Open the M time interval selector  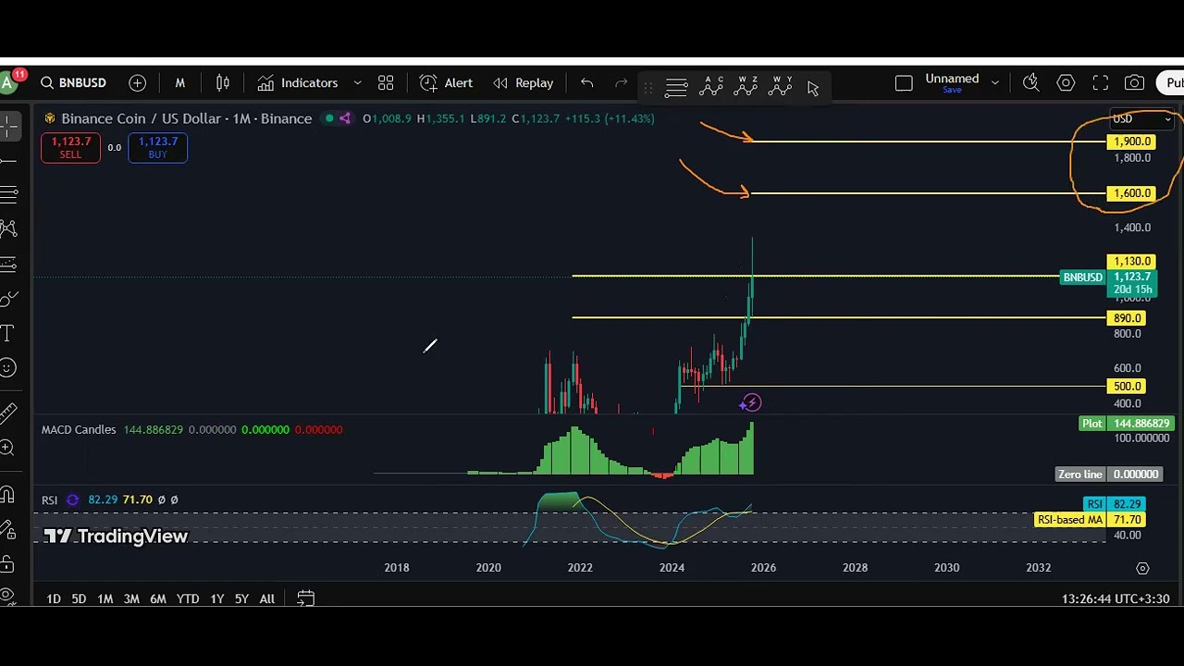pyautogui.click(x=180, y=83)
